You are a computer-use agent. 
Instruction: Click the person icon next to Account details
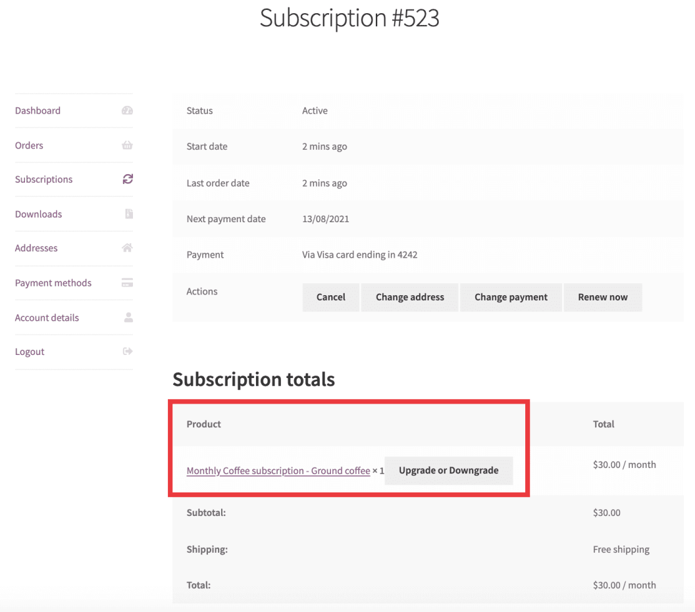coord(127,318)
